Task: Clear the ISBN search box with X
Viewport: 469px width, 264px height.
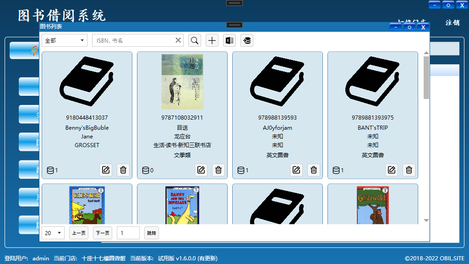Action: (178, 40)
